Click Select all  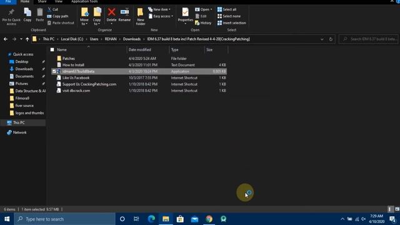pyautogui.click(x=227, y=9)
